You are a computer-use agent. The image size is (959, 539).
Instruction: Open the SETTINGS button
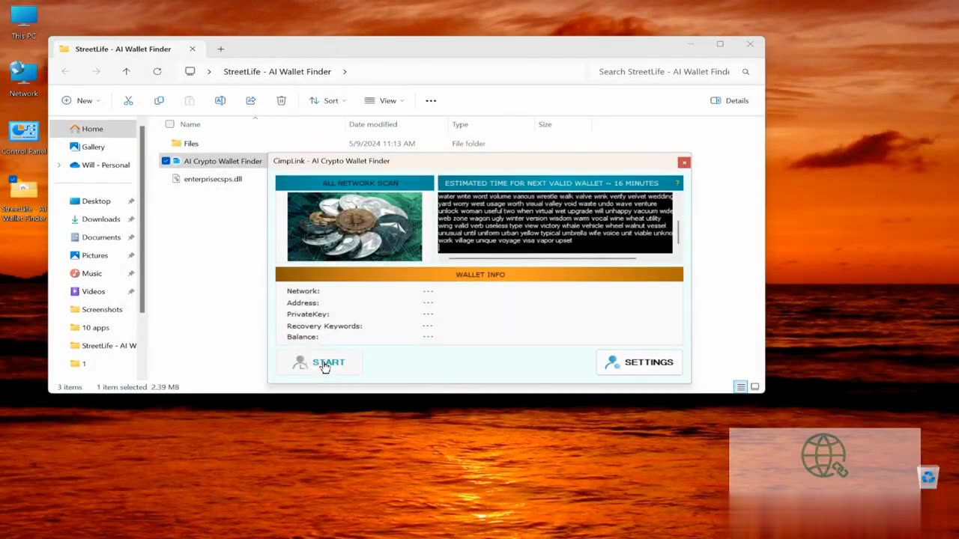[x=639, y=362]
